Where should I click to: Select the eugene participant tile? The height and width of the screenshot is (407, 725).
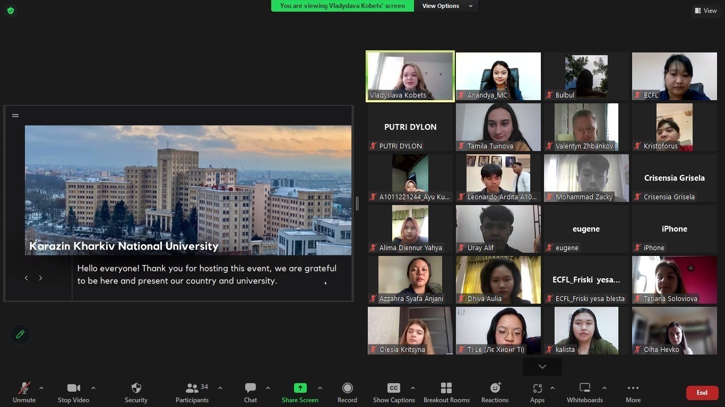586,229
